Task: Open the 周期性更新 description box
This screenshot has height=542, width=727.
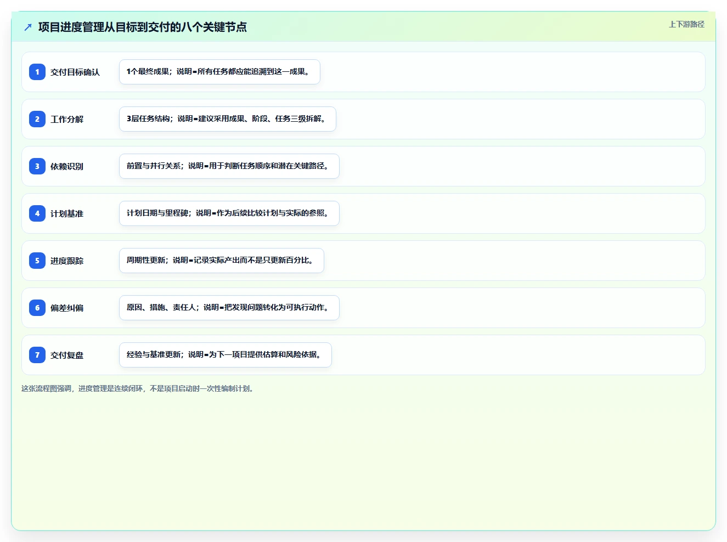Action: pos(222,261)
